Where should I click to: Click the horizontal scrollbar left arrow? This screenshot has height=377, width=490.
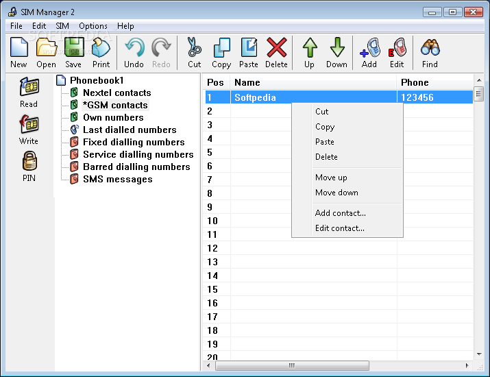click(x=209, y=365)
